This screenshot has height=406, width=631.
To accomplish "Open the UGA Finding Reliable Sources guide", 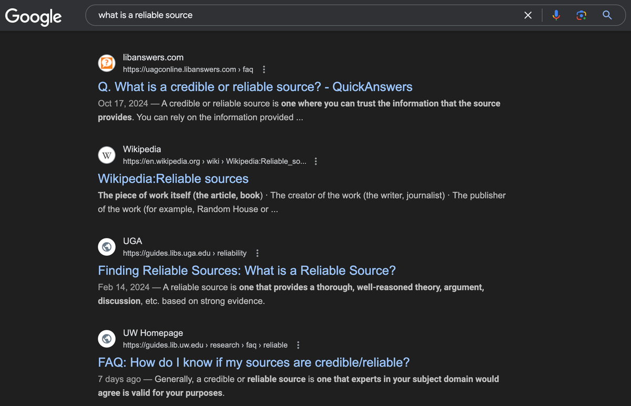I will pos(247,270).
